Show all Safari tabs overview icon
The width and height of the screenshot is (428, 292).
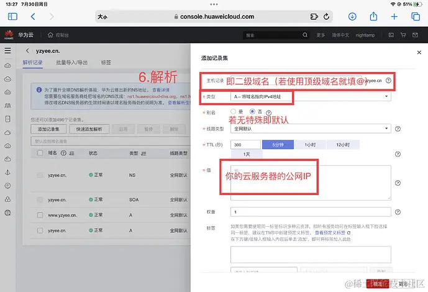coord(416,17)
